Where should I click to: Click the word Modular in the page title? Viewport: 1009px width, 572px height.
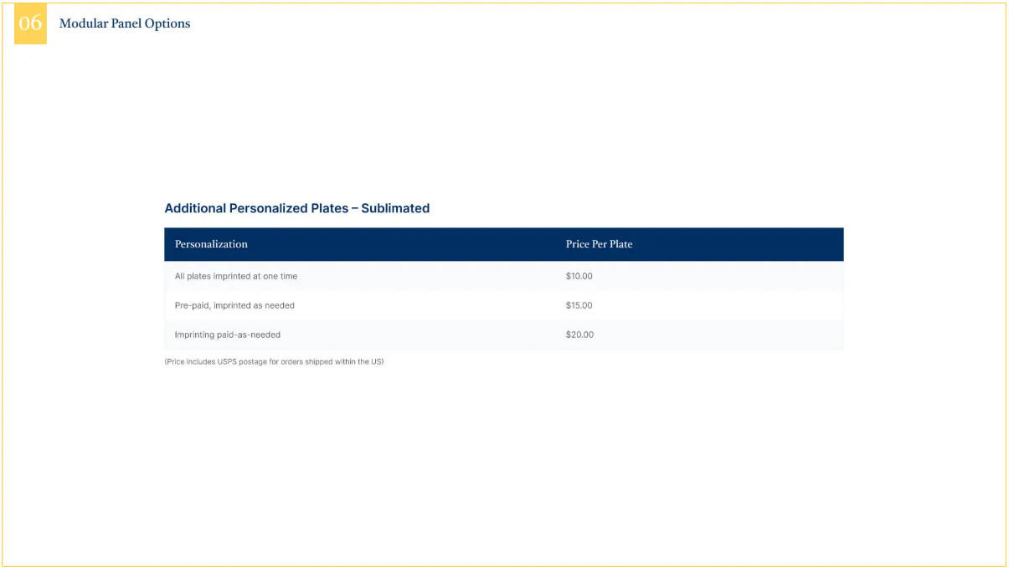(x=84, y=23)
